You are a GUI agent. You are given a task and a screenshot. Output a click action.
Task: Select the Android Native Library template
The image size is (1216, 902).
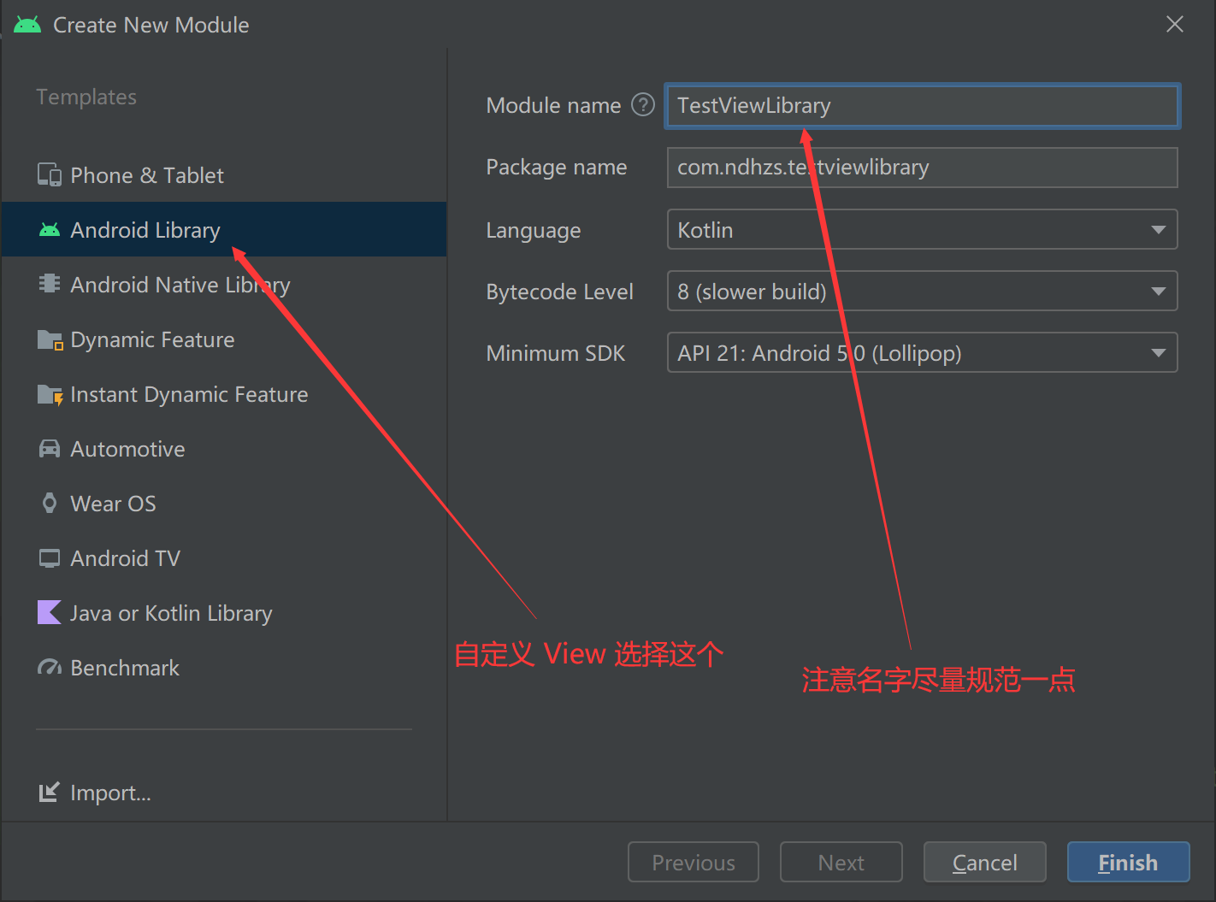click(x=224, y=285)
